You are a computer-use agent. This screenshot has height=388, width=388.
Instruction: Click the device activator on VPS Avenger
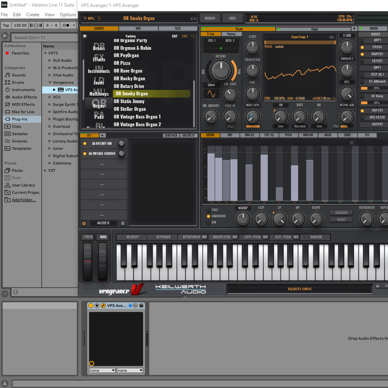click(x=91, y=305)
